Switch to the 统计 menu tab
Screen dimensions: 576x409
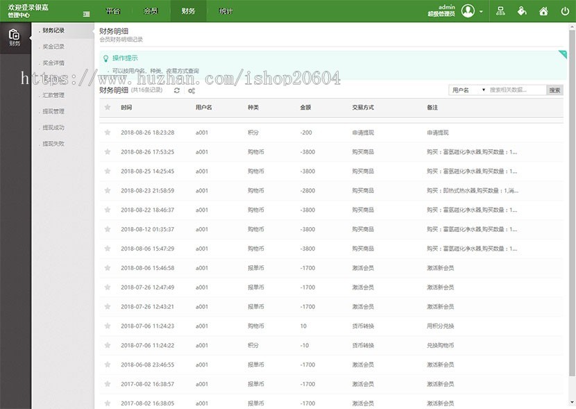[x=224, y=10]
